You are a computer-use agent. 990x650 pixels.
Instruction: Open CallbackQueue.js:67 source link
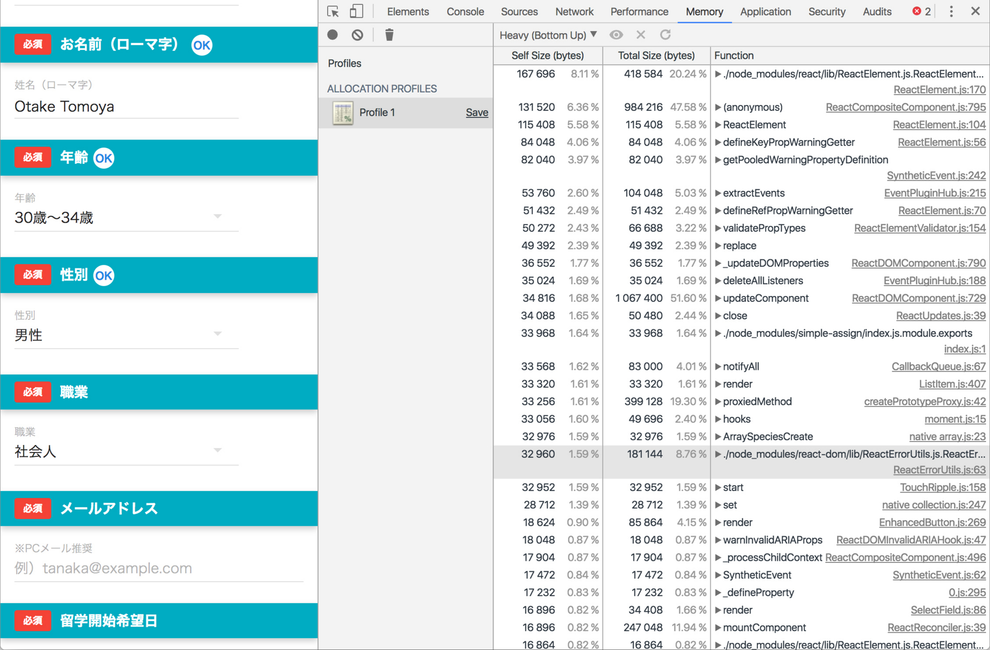[939, 367]
